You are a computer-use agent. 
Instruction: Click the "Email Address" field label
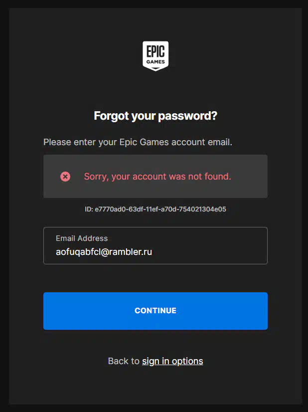[x=82, y=238]
